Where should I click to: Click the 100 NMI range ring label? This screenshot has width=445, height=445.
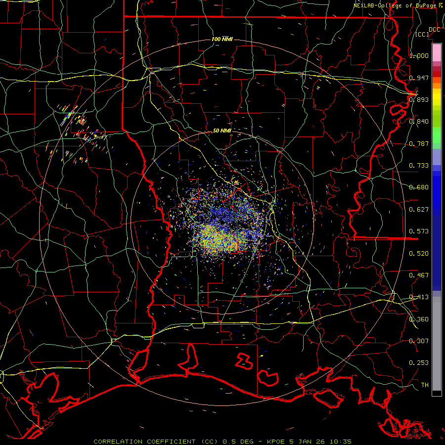[x=222, y=39]
